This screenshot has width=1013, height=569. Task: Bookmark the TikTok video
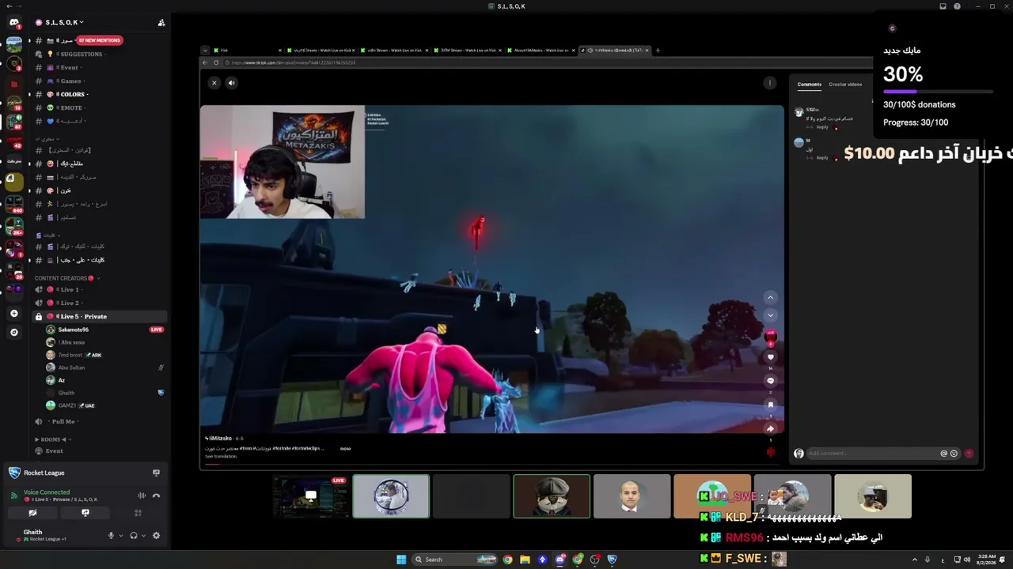tap(771, 405)
